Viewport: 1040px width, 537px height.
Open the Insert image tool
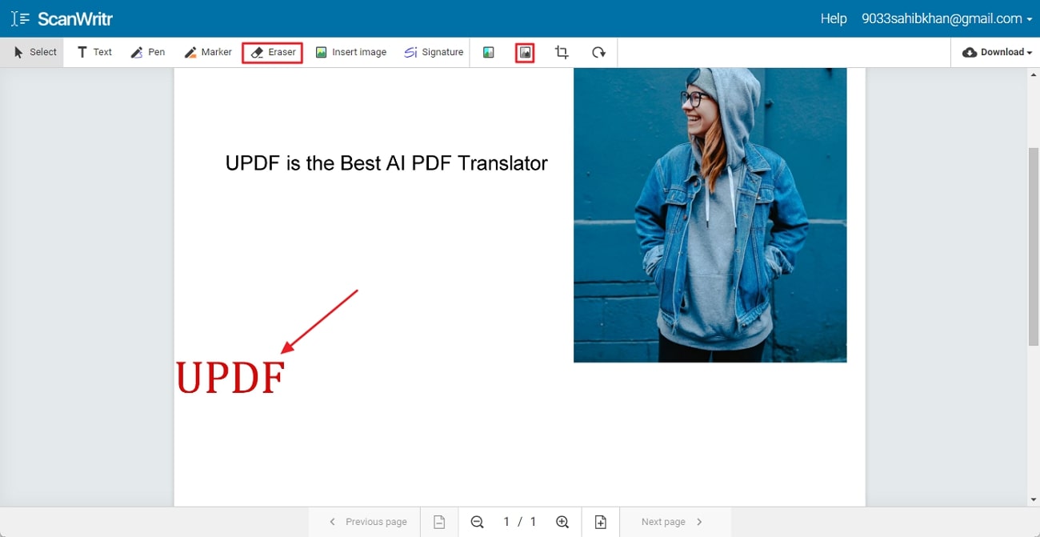pos(350,52)
